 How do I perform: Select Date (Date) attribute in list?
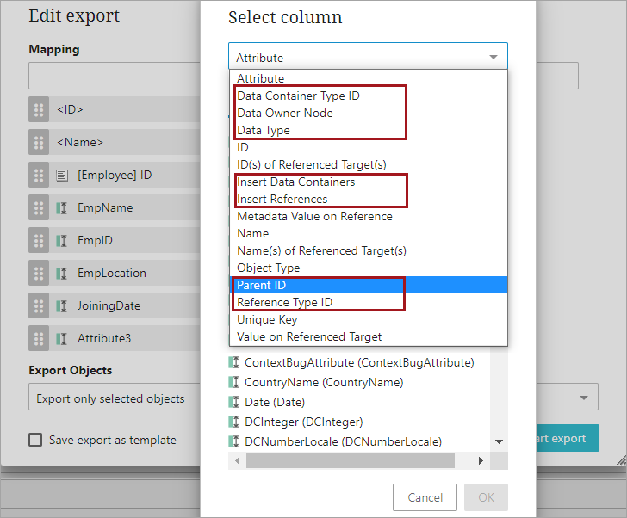(273, 402)
